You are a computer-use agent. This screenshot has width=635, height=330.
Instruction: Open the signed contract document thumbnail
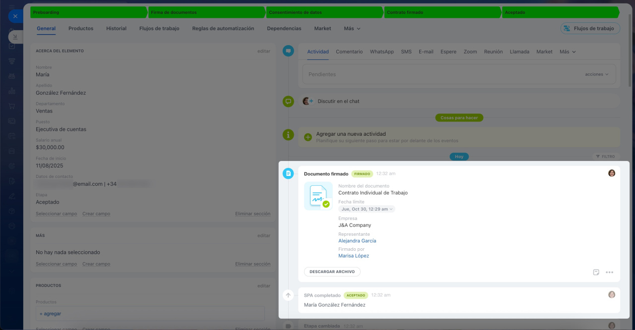point(318,196)
